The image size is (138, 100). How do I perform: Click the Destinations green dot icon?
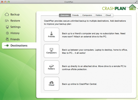click(7, 46)
